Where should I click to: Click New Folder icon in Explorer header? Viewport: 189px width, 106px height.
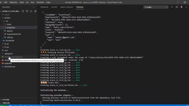point(27,11)
